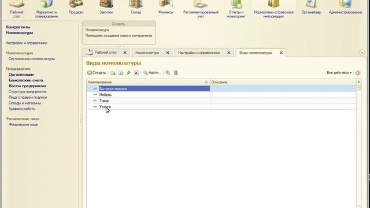The height and width of the screenshot is (208, 370).
Task: Open the Отчеты и мониторинг section
Action: coord(236,9)
